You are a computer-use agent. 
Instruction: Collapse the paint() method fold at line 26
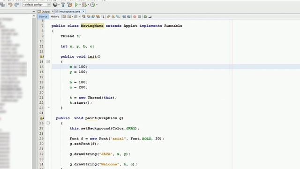[48, 123]
